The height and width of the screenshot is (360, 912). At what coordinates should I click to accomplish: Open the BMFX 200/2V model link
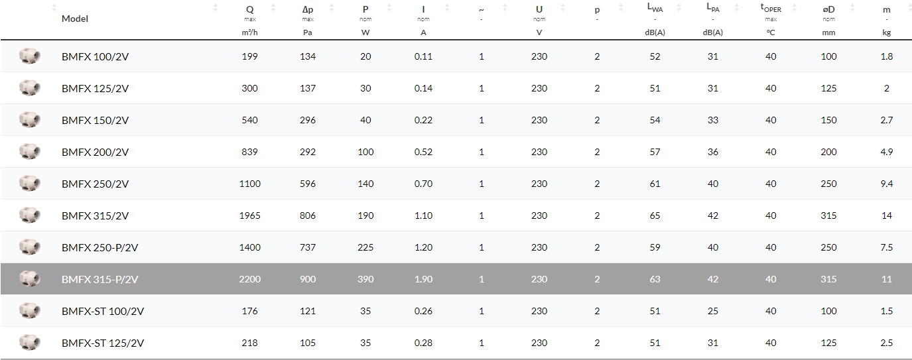95,152
